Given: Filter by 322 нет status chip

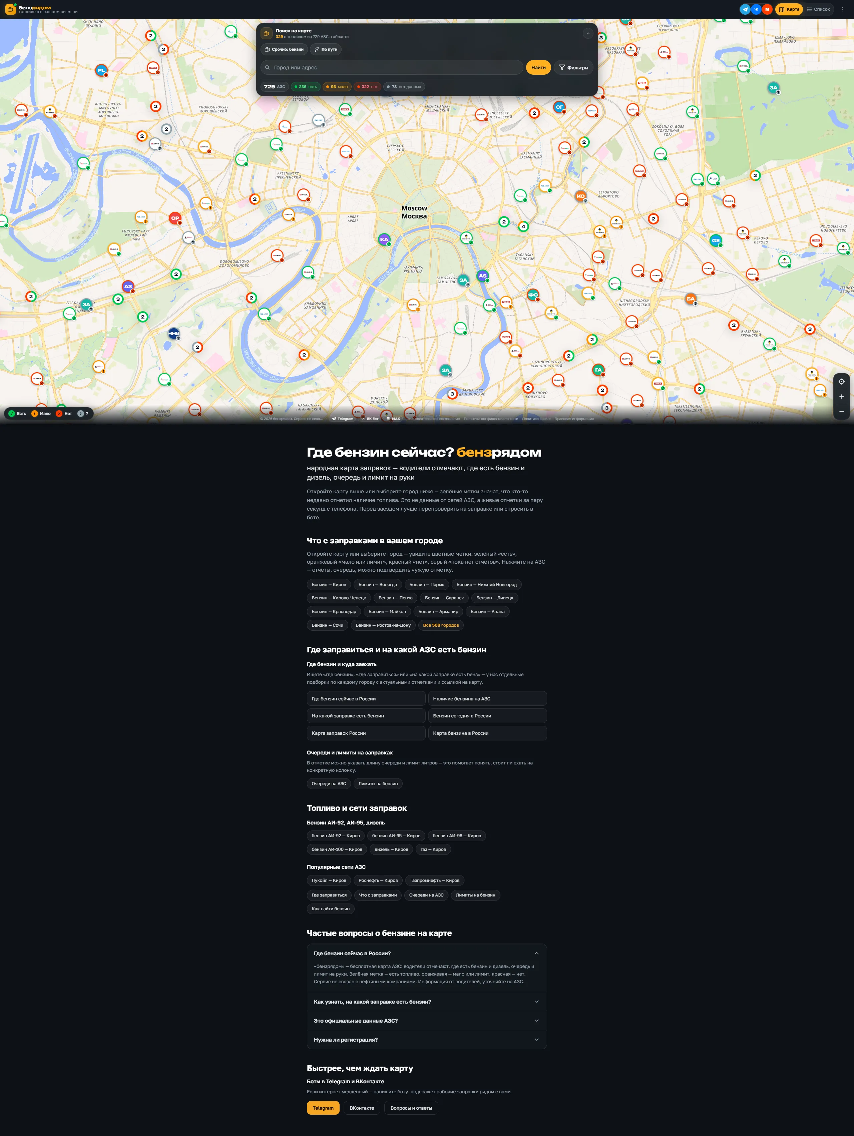Looking at the screenshot, I should [x=367, y=87].
